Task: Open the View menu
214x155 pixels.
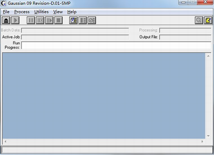Action: tap(58, 12)
